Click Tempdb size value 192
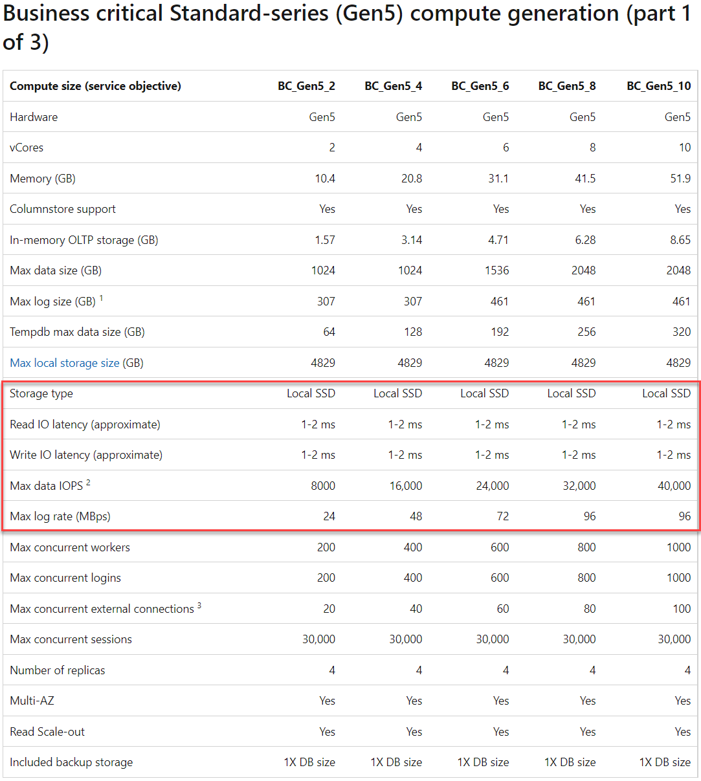 500,332
